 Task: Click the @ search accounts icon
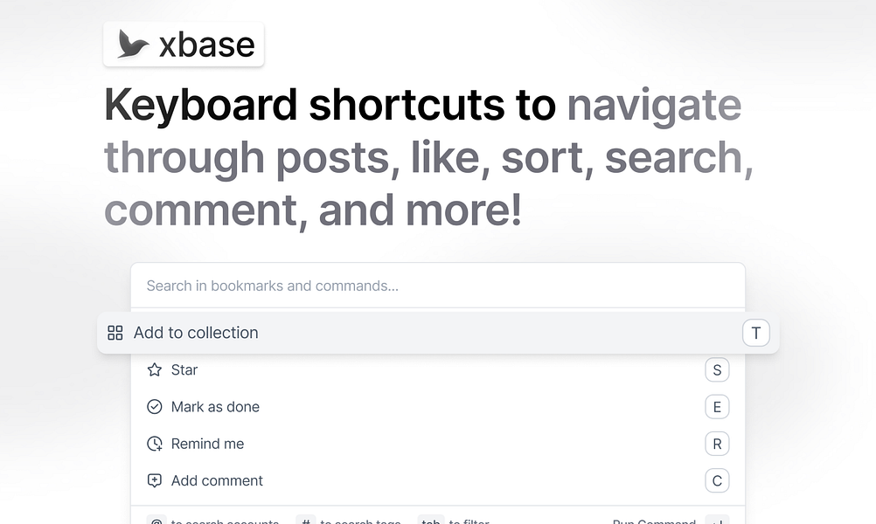[x=156, y=520]
